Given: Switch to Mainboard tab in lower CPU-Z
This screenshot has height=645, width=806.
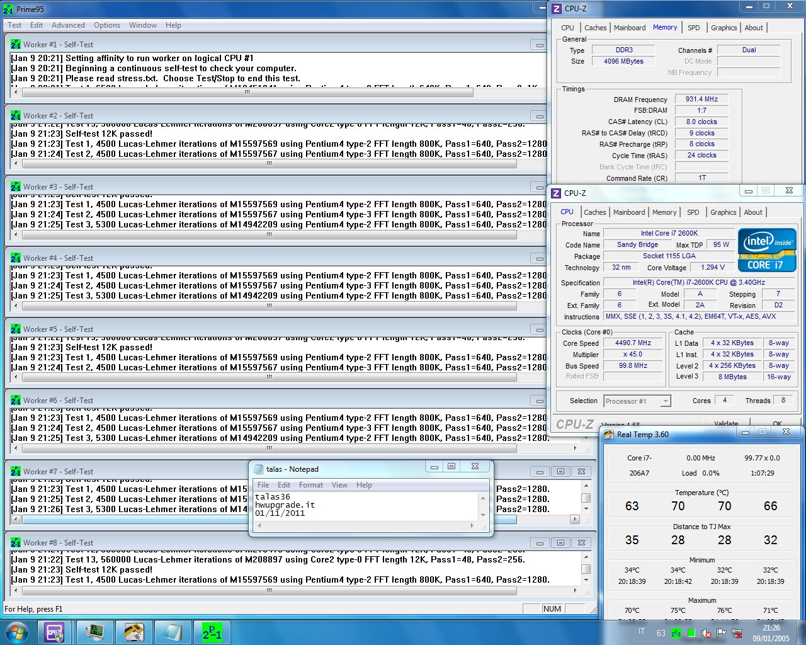Looking at the screenshot, I should [629, 212].
